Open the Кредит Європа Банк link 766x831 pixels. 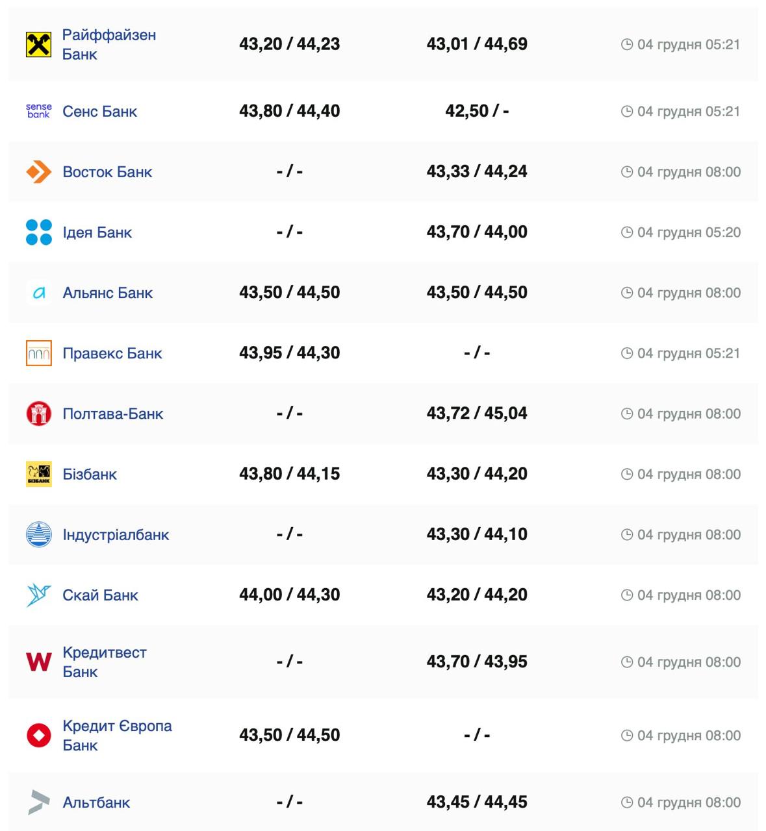[117, 735]
